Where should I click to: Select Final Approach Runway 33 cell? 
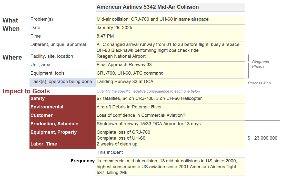tap(170, 66)
